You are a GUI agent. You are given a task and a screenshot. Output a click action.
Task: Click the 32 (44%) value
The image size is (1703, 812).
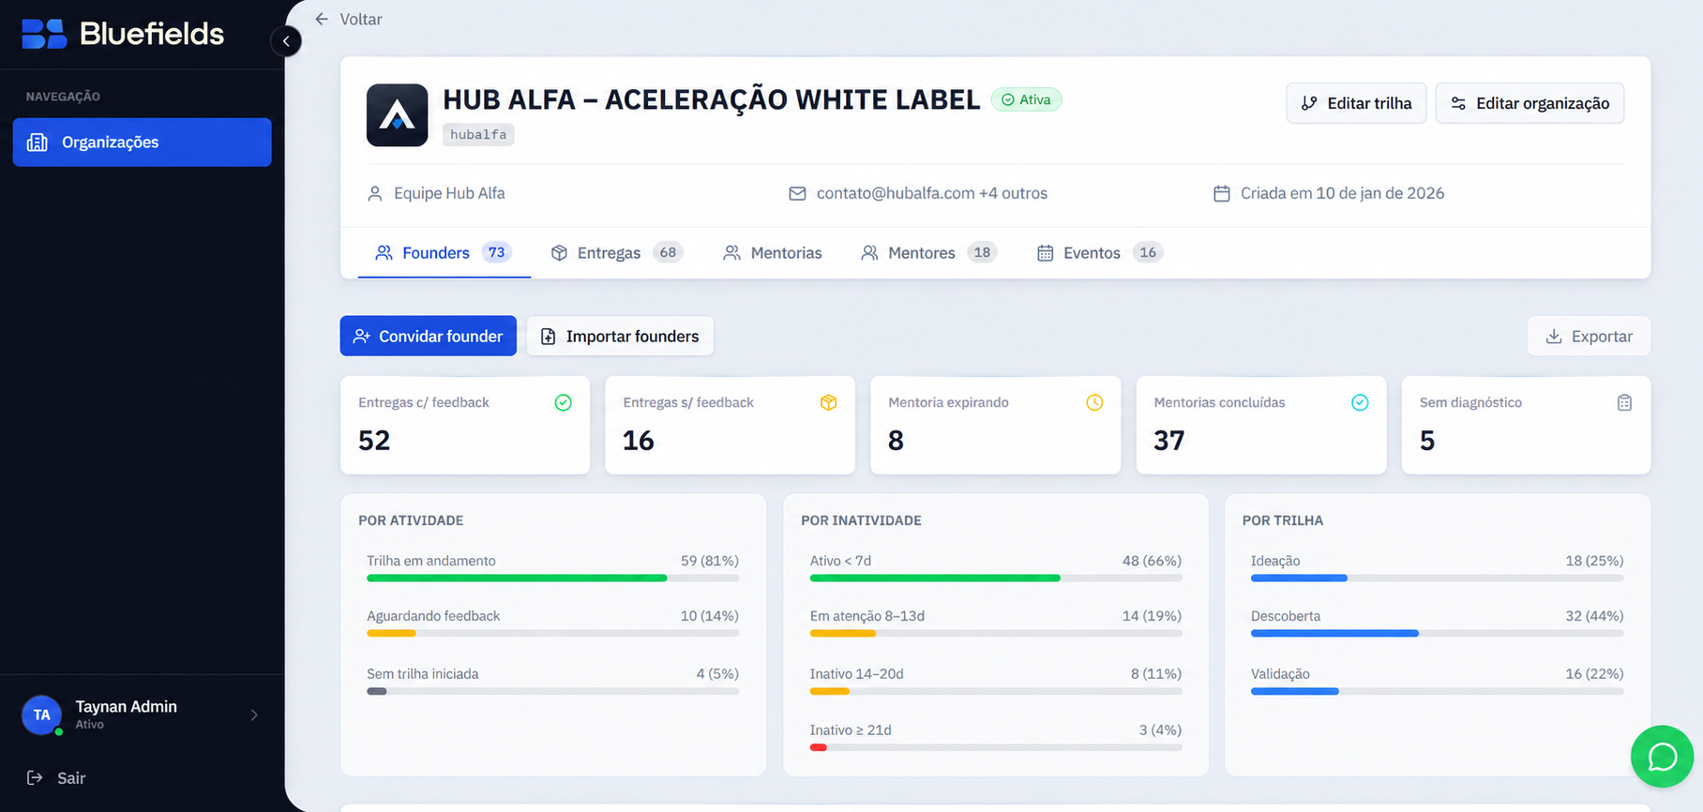coord(1594,616)
